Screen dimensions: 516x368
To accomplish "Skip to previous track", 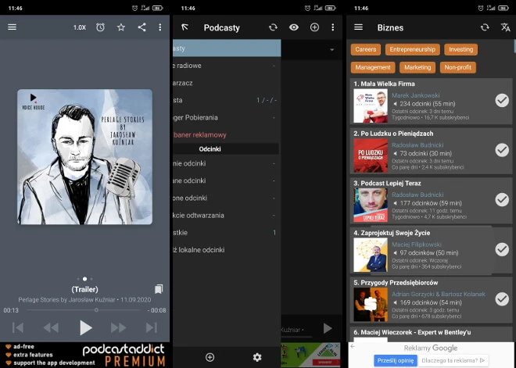I will coord(18,327).
